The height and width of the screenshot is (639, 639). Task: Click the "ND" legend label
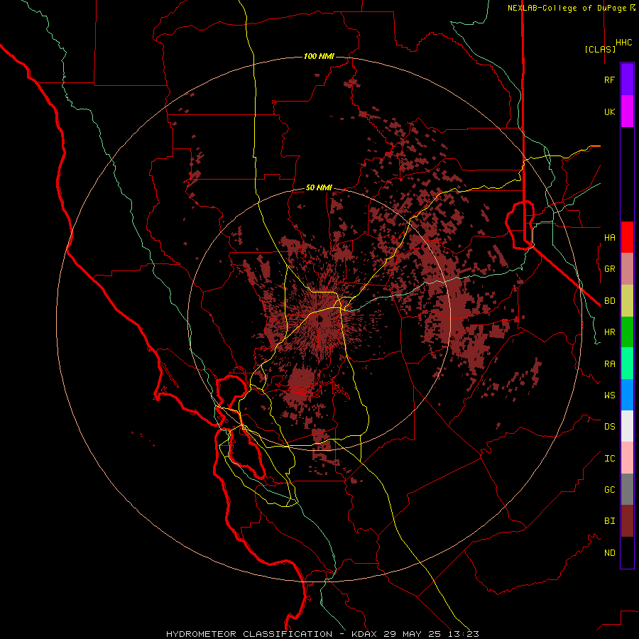(x=609, y=553)
